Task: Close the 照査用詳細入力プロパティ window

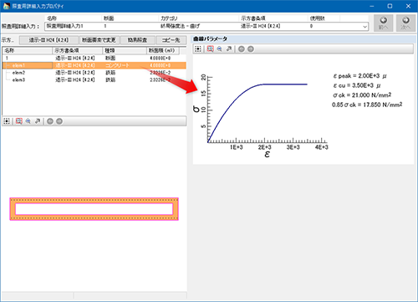Action: [408, 6]
